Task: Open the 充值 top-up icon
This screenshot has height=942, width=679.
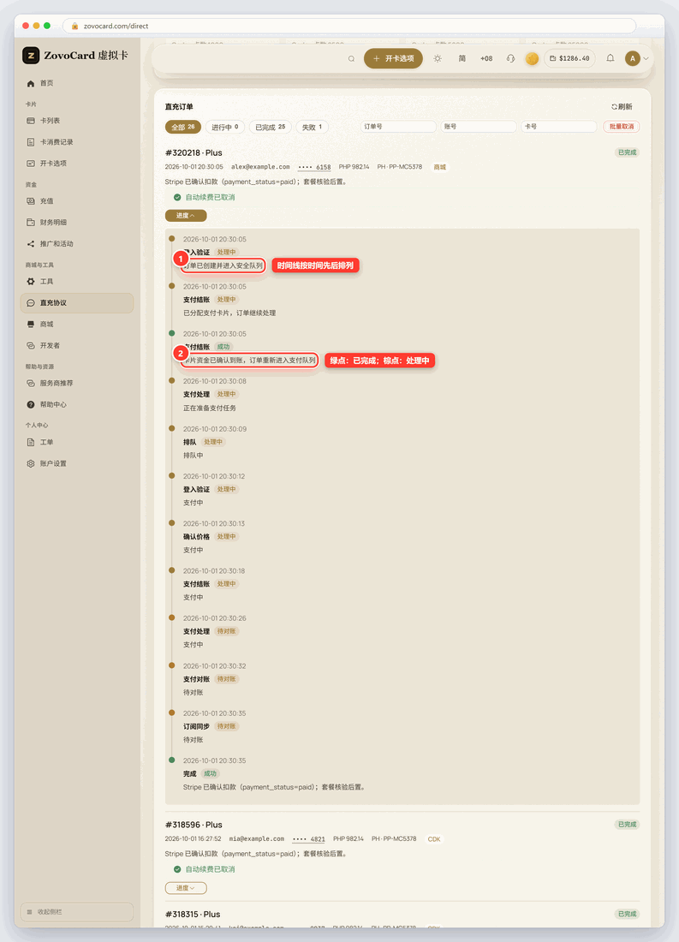Action: pyautogui.click(x=31, y=201)
